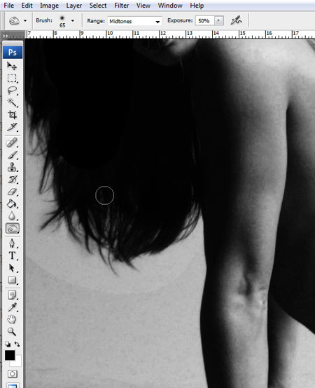The width and height of the screenshot is (315, 388).
Task: Select the Notes tool
Action: pos(12,295)
